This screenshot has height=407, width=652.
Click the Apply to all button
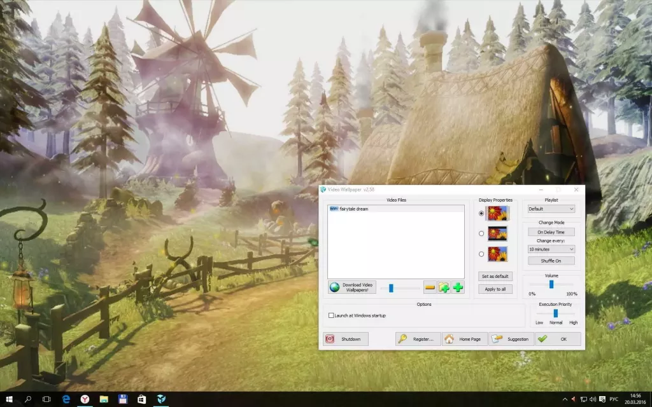pyautogui.click(x=495, y=289)
